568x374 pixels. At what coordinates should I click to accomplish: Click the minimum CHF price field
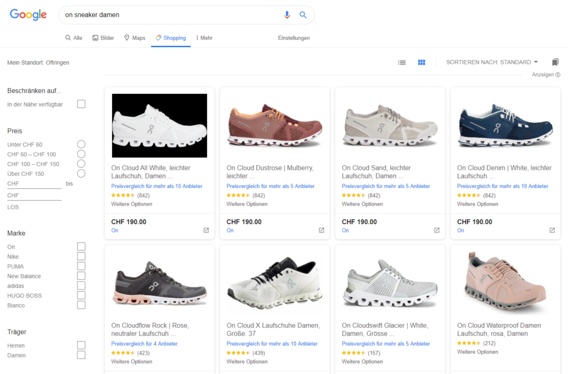[x=34, y=184]
